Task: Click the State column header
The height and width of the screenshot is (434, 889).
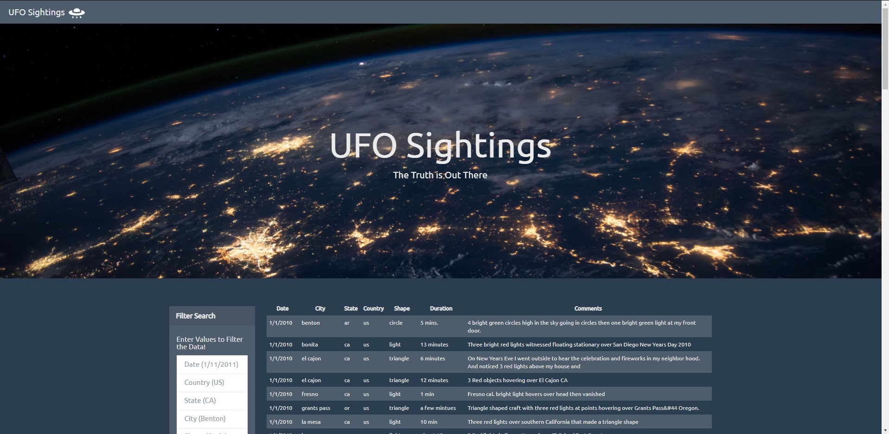Action: [x=351, y=308]
